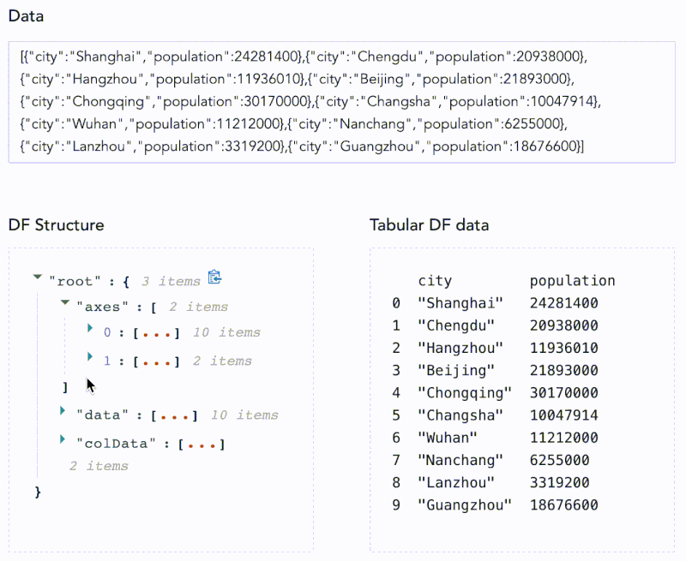Select the "population" column header

click(x=572, y=281)
